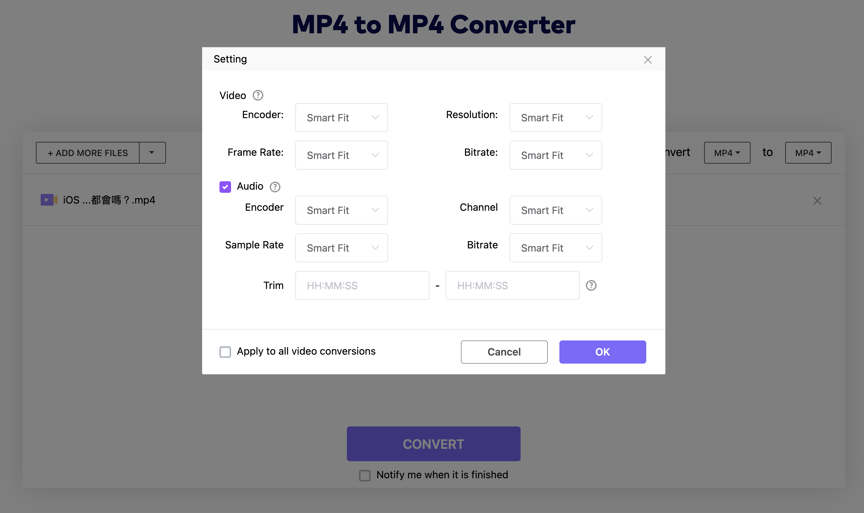This screenshot has width=864, height=513.
Task: Open the target MP4 format menu
Action: (808, 153)
